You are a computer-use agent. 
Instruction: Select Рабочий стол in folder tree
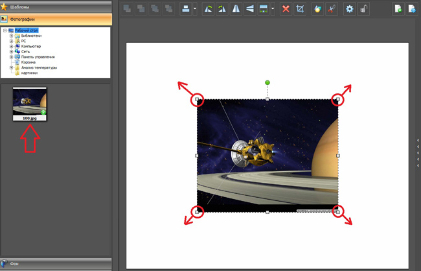[x=27, y=30]
